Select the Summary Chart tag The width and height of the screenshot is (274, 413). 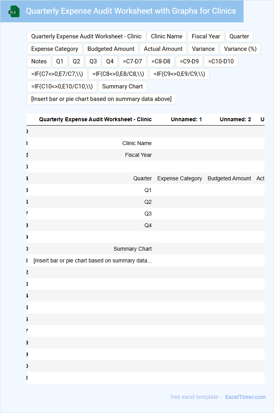click(x=122, y=86)
